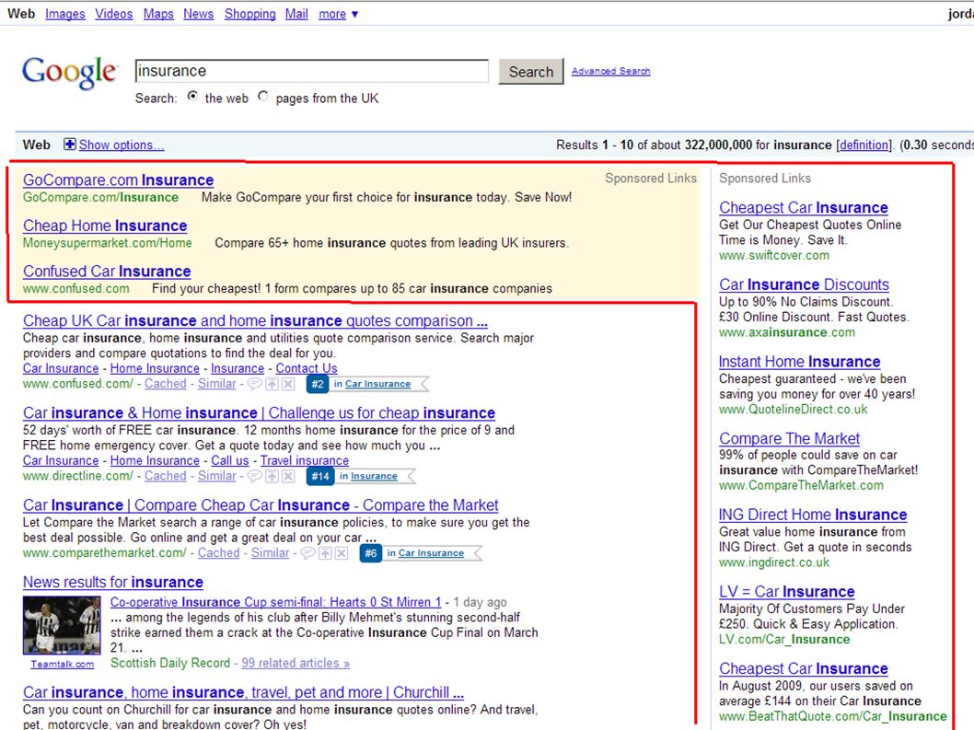This screenshot has height=730, width=974.
Task: Click the #14 rank badge
Action: click(x=319, y=476)
